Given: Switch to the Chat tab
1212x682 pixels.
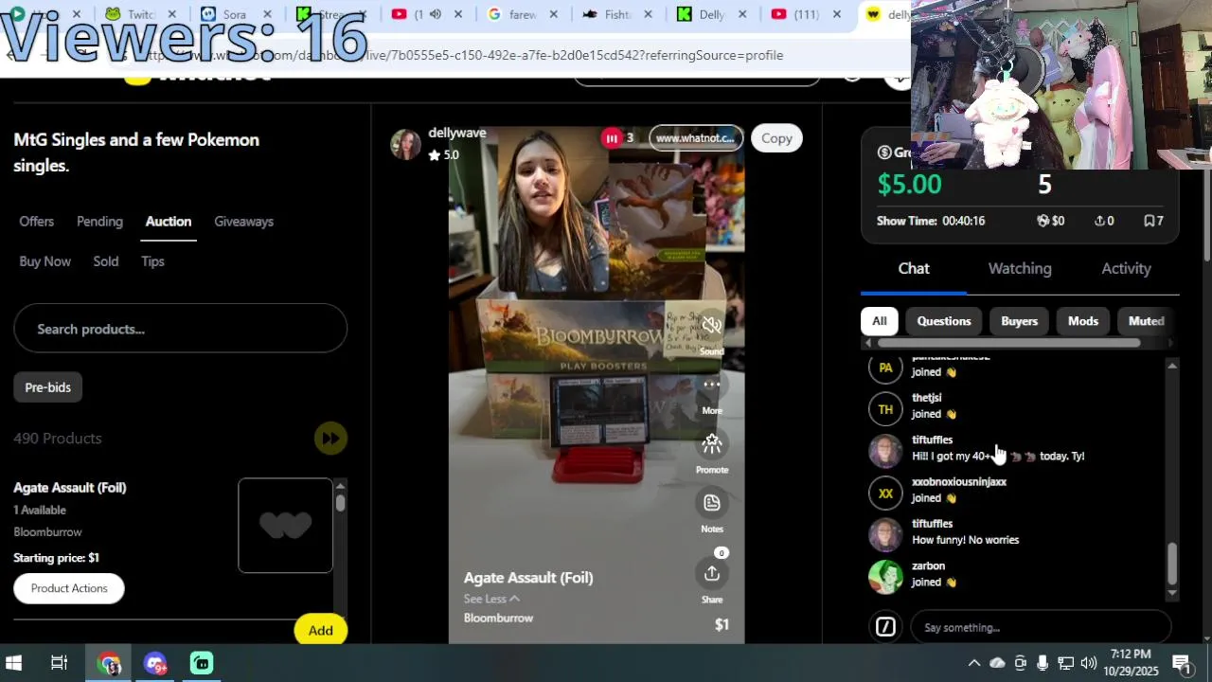Looking at the screenshot, I should pyautogui.click(x=914, y=269).
